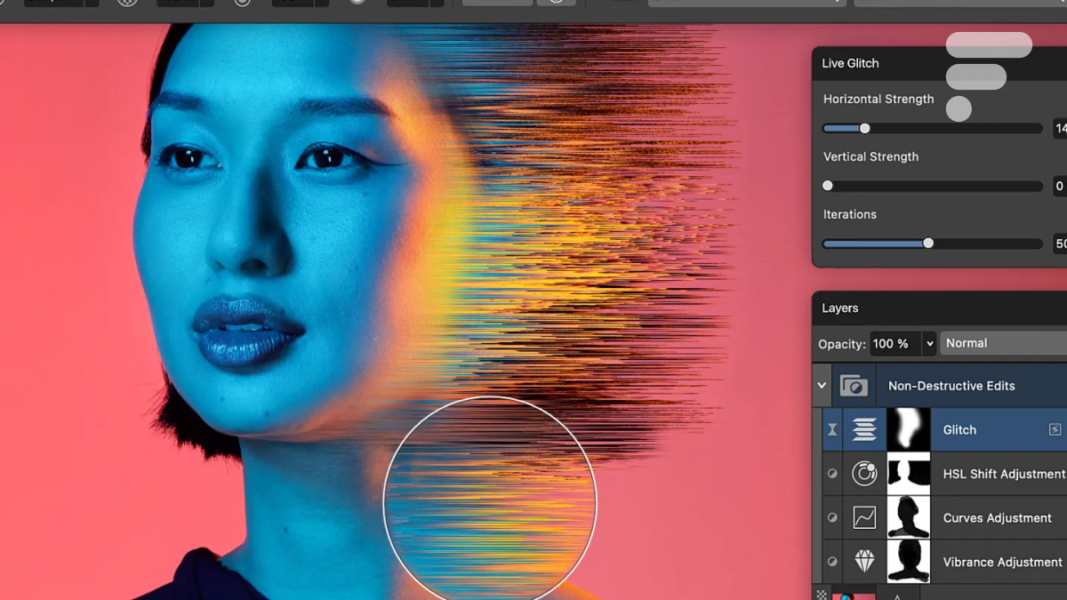Open the Opacity percentage dropdown arrow
Viewport: 1067px width, 600px height.
coord(929,343)
